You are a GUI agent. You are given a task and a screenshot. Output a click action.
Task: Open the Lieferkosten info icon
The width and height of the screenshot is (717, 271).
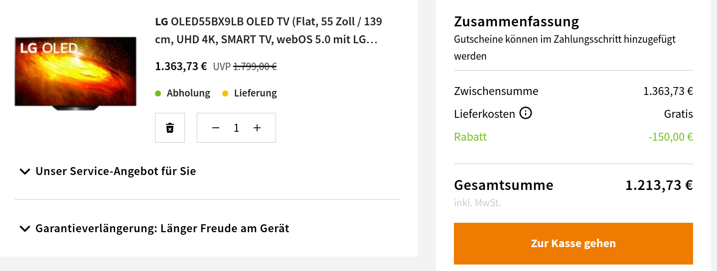tap(526, 113)
